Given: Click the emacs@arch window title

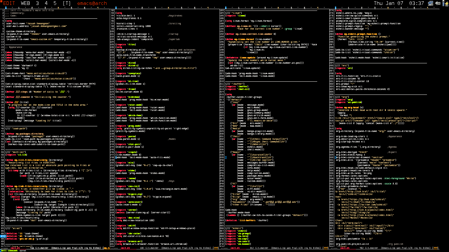Looking at the screenshot, I should coord(91,3).
